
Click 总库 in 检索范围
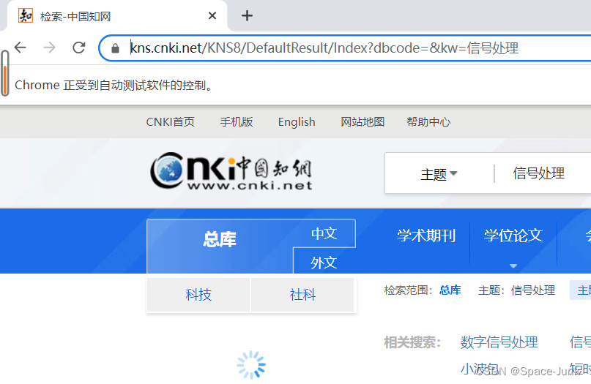[x=450, y=290]
